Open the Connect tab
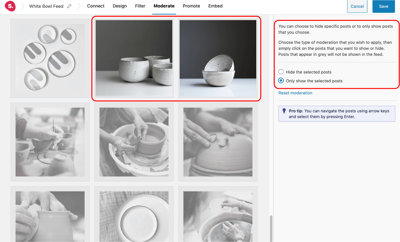Viewport: 400px width, 242px height. [x=96, y=6]
